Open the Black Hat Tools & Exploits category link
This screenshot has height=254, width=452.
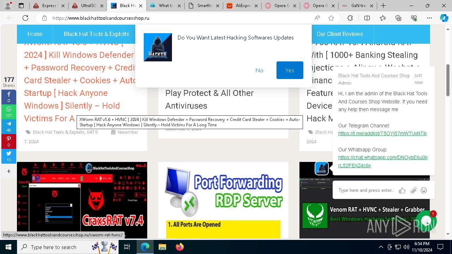click(59, 132)
